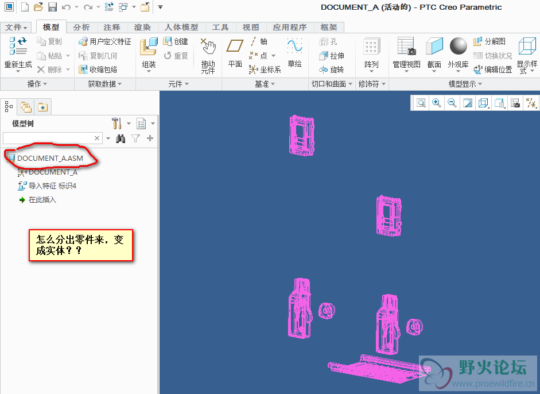The height and width of the screenshot is (394, 540).
Task: Open the File (文件) menu
Action: [16, 27]
